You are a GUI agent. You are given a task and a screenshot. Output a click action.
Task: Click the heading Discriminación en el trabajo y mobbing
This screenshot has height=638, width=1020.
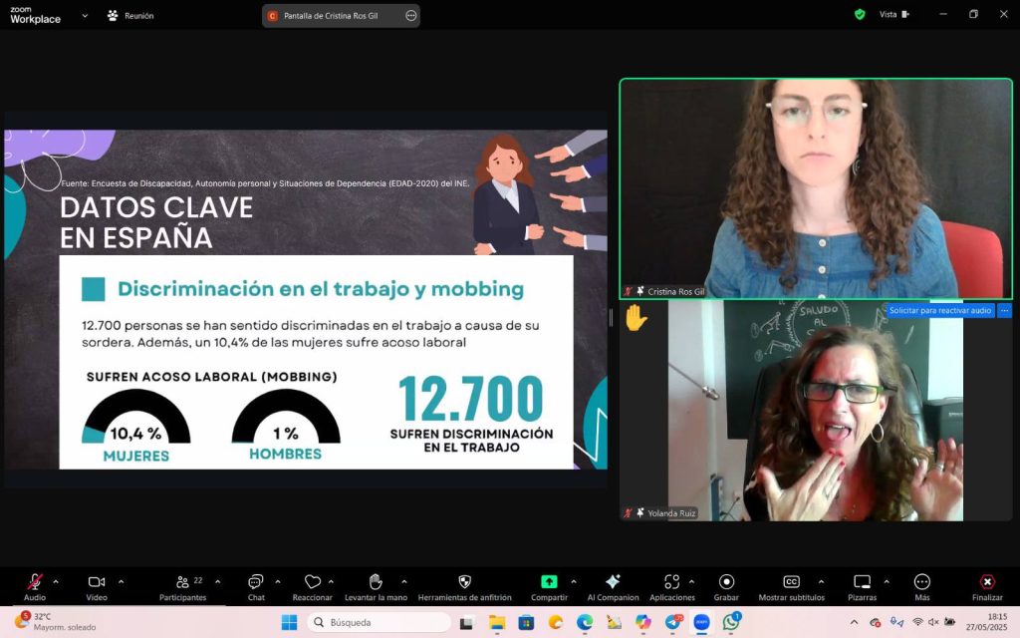321,289
